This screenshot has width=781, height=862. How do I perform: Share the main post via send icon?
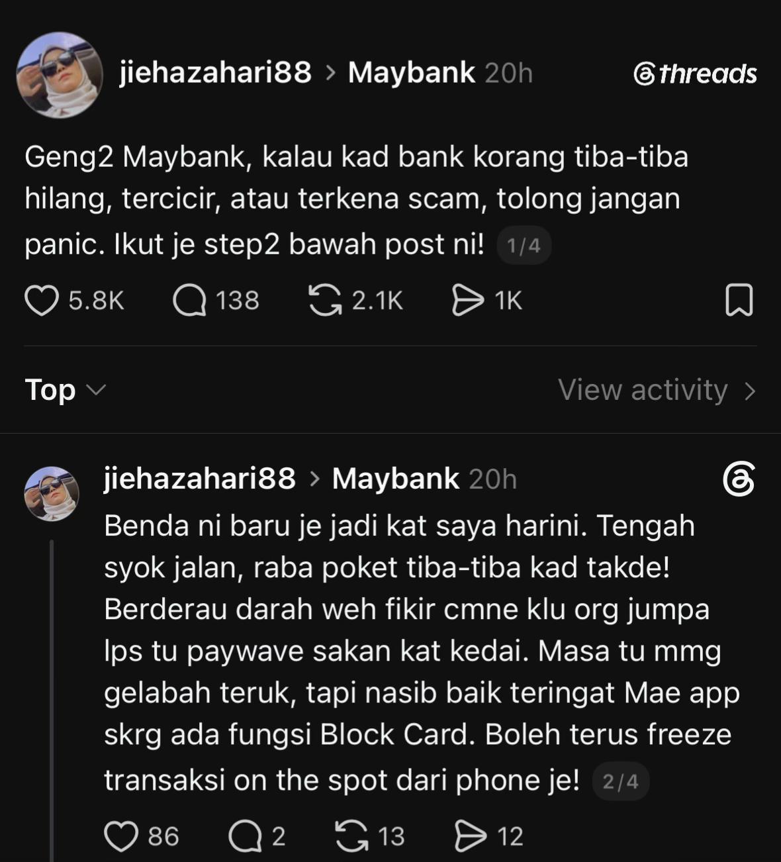click(468, 301)
